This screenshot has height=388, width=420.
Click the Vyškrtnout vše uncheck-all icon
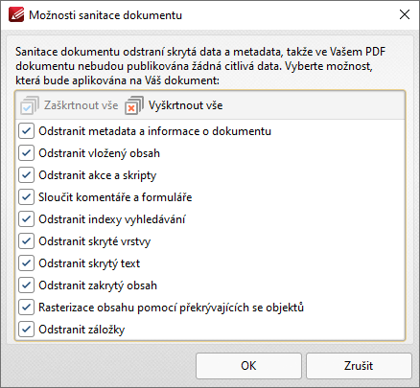tap(134, 105)
